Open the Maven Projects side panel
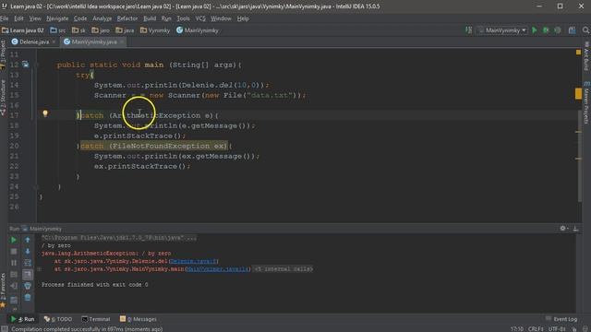The image size is (591, 332). click(586, 102)
